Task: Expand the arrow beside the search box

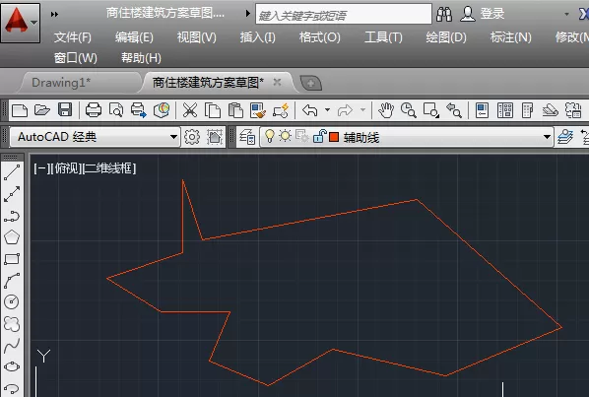Action: tap(248, 13)
